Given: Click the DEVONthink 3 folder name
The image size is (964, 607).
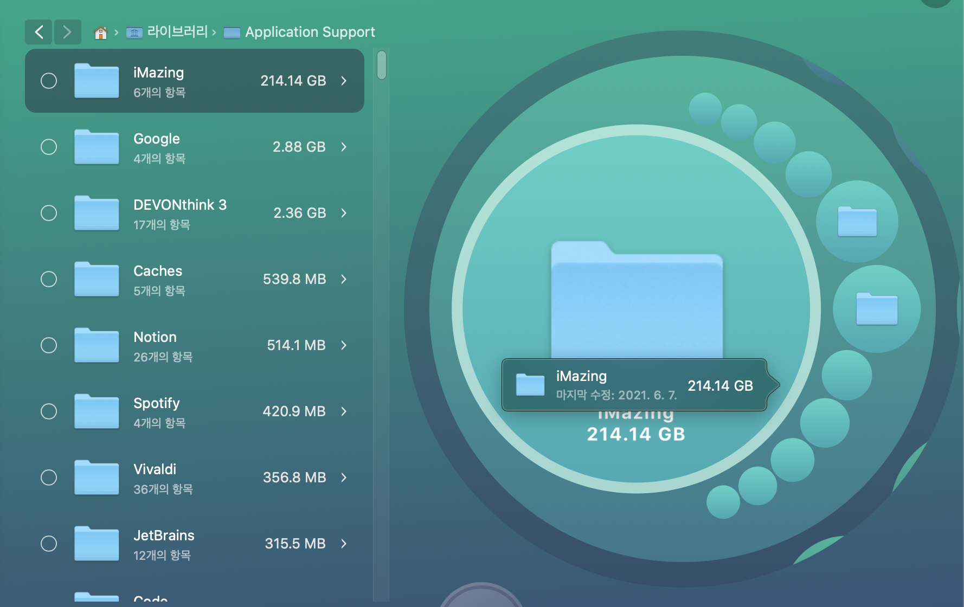Looking at the screenshot, I should coord(180,205).
